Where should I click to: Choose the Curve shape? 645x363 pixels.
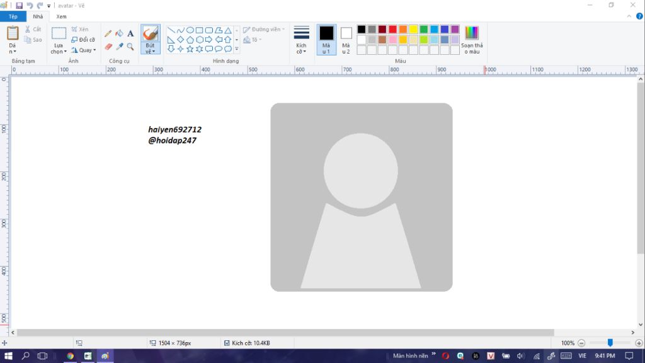pyautogui.click(x=181, y=30)
